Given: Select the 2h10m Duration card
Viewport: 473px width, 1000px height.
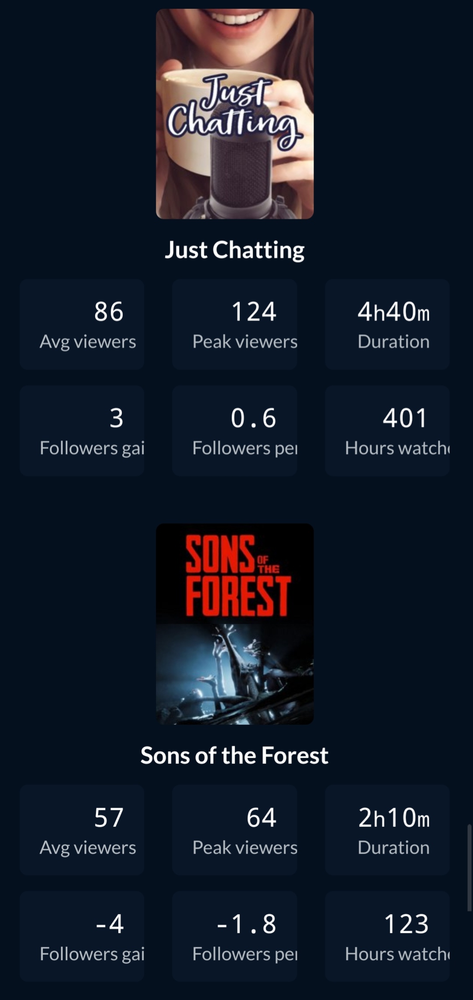Looking at the screenshot, I should click(x=387, y=830).
